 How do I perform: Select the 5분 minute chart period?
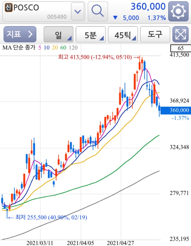(x=91, y=34)
